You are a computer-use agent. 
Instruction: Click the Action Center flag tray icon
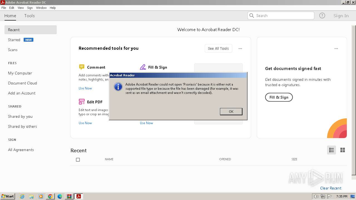click(330, 196)
